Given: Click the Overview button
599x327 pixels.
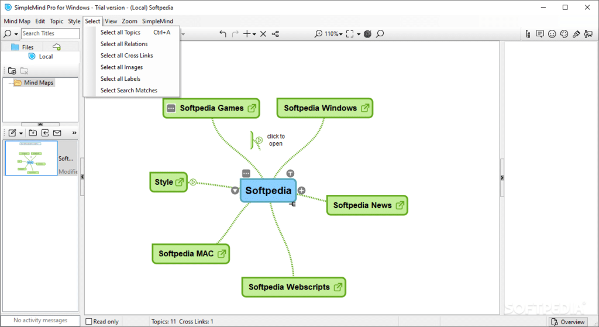Looking at the screenshot, I should click(x=568, y=322).
